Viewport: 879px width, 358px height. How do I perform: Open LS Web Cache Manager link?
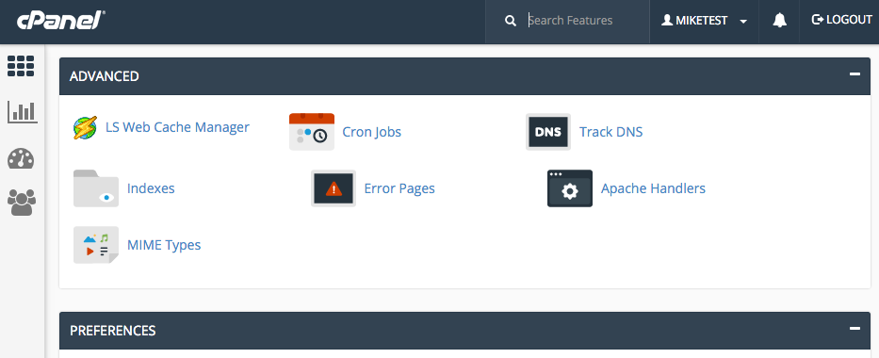[177, 127]
